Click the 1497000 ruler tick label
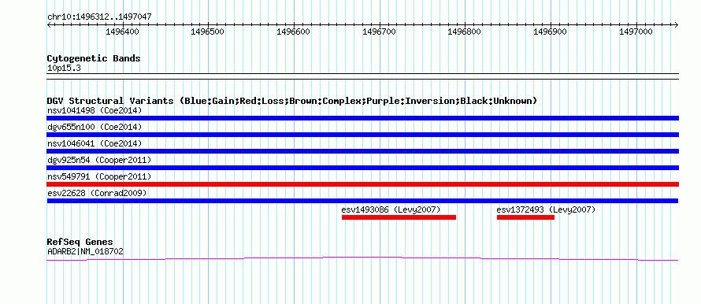The image size is (701, 304). coord(636,32)
